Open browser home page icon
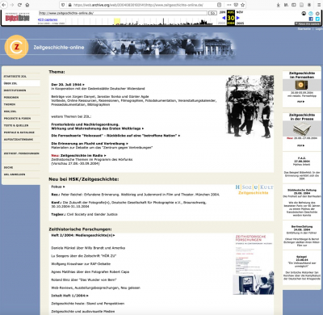Image resolution: width=323 pixels, height=315 pixels. 27,5
